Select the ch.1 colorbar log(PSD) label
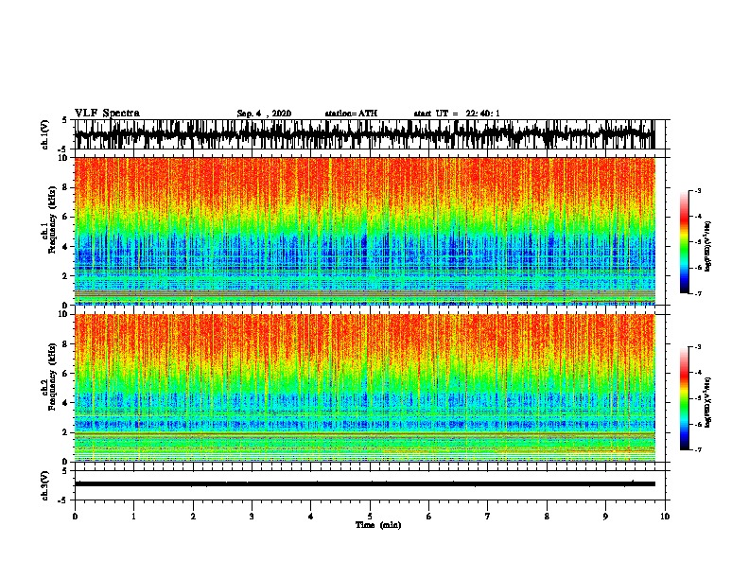The height and width of the screenshot is (579, 749). (x=708, y=246)
